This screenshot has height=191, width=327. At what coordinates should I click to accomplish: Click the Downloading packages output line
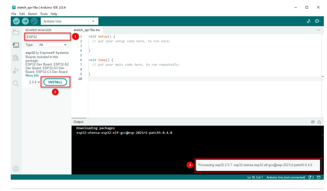pos(95,128)
